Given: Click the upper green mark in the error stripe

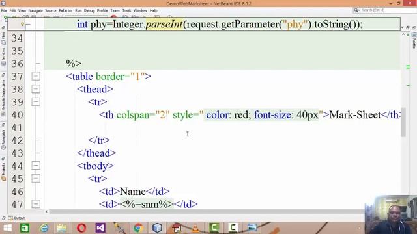Looking at the screenshot, I should [x=408, y=67].
